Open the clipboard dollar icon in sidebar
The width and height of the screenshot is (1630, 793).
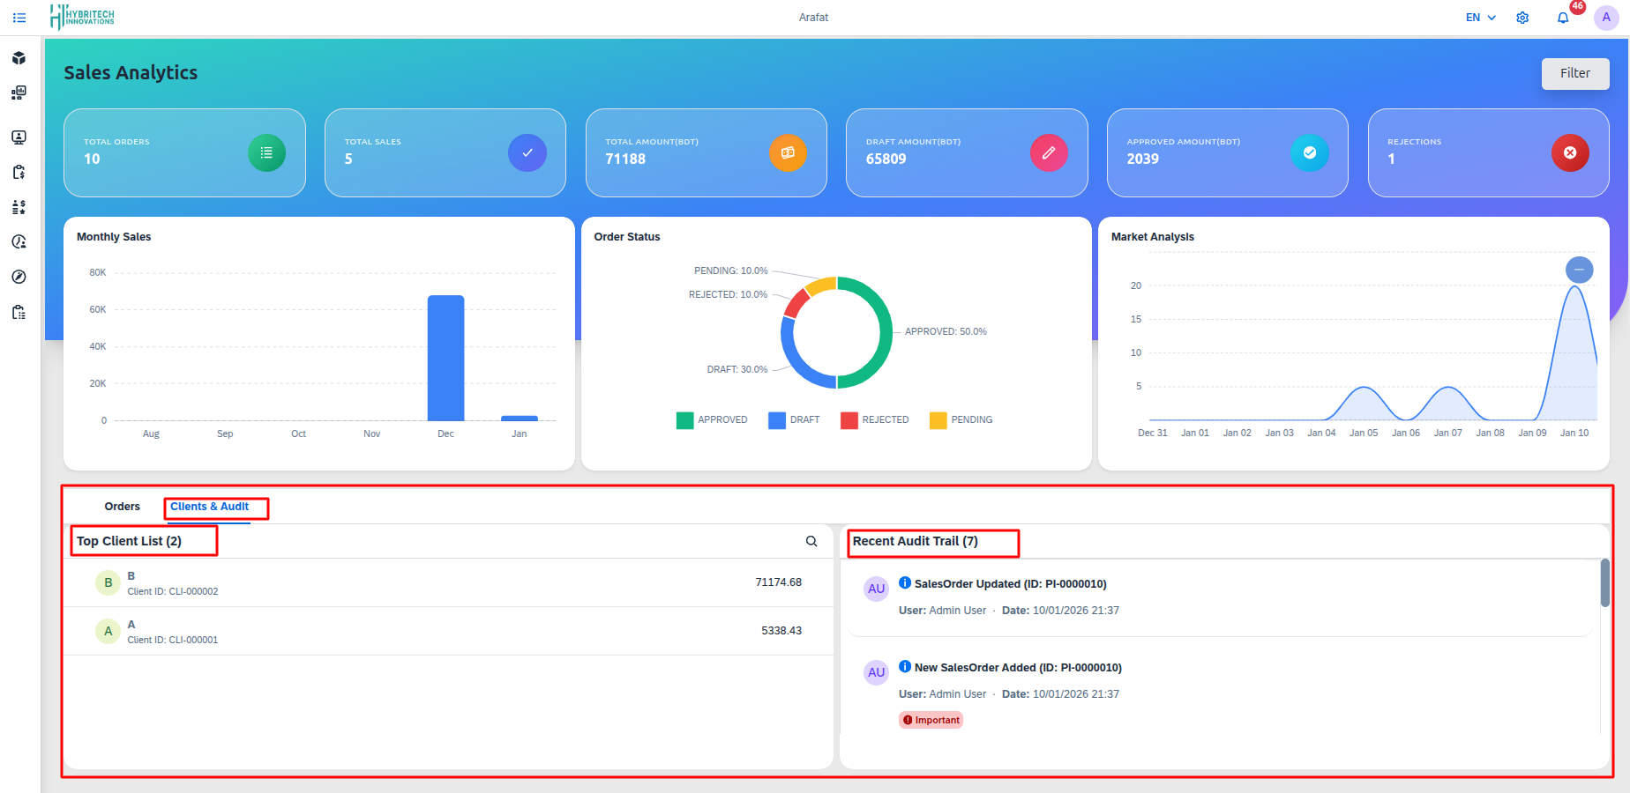pos(19,172)
